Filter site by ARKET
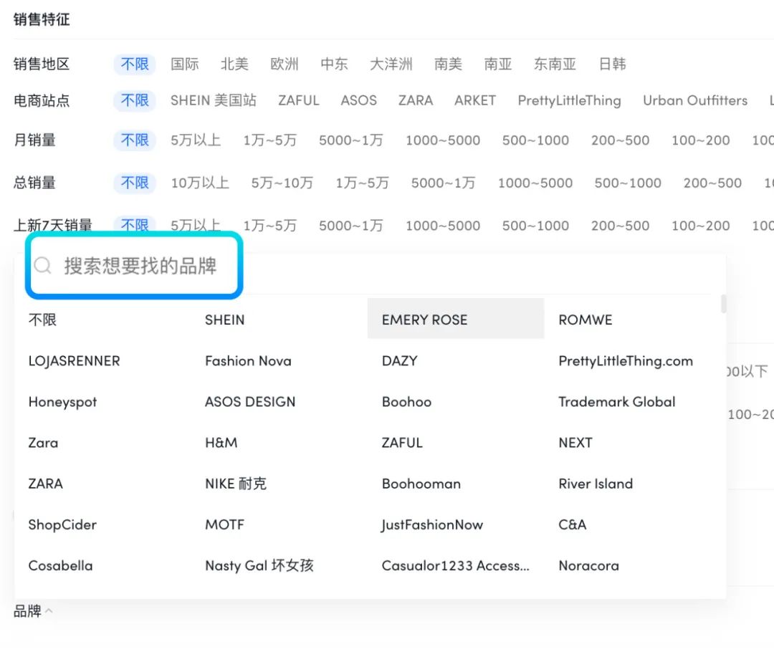The width and height of the screenshot is (774, 662). tap(475, 100)
